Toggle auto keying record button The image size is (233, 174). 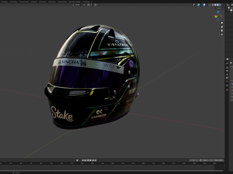coord(77,160)
